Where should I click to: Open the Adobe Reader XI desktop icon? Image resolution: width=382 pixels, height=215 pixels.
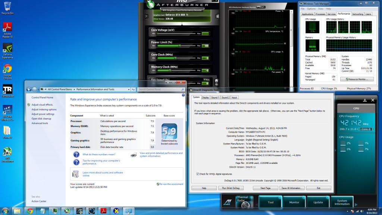point(7,28)
